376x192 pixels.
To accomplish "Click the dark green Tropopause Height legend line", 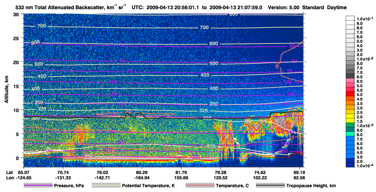I will coord(271,186).
